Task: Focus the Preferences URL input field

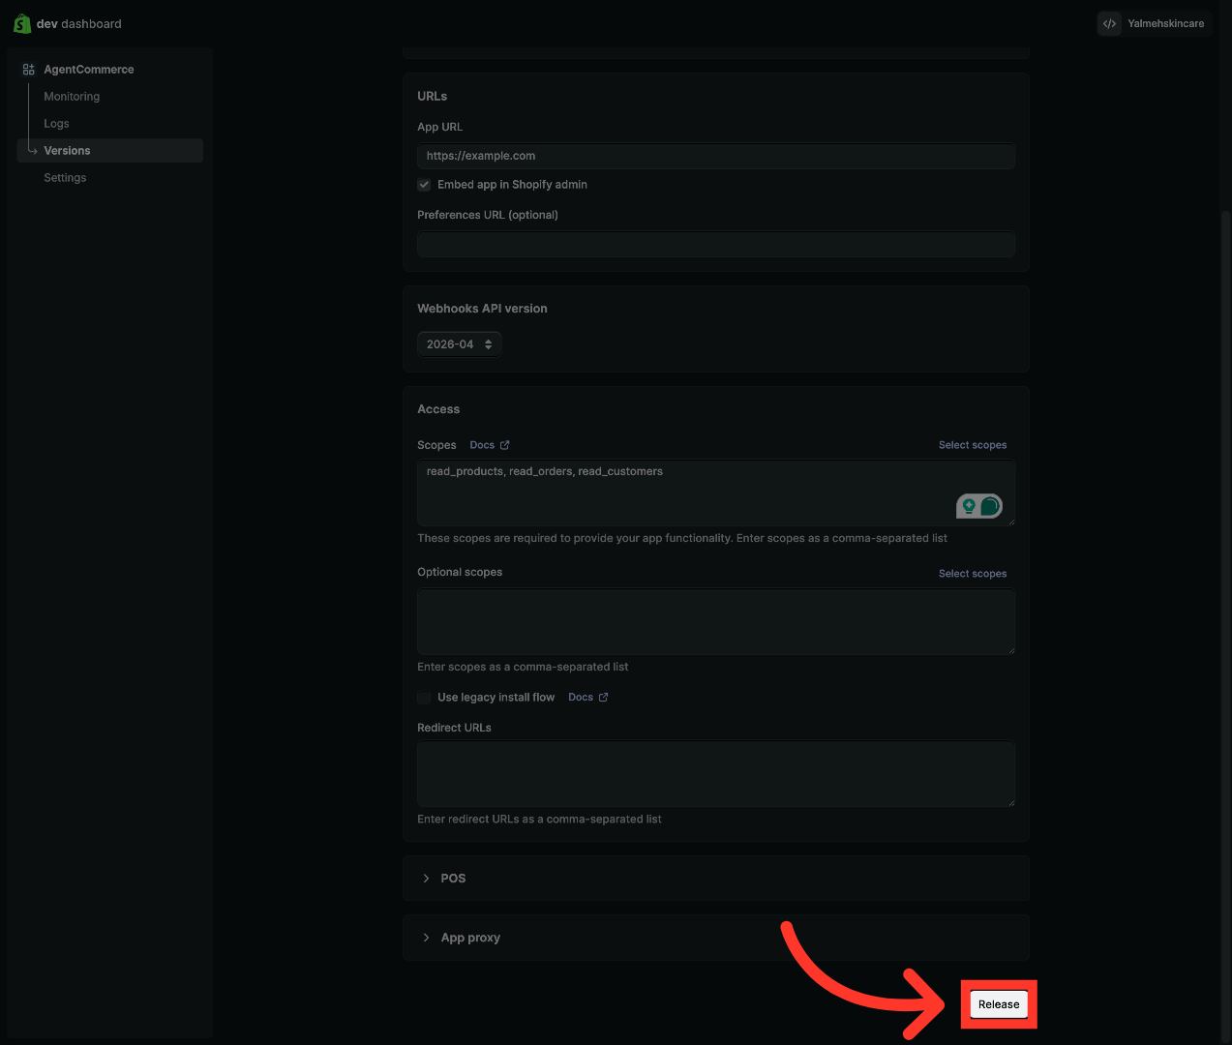Action: pos(716,244)
